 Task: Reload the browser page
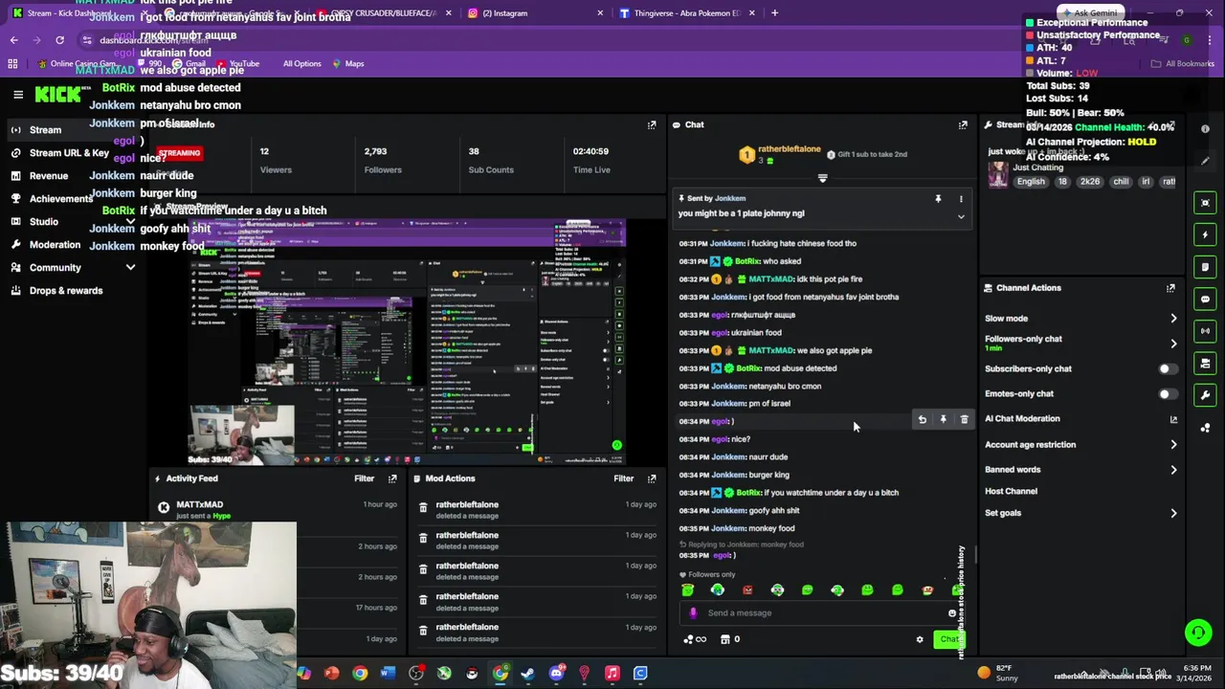(59, 40)
